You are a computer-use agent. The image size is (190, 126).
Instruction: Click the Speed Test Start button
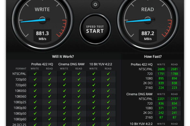[x=95, y=29]
